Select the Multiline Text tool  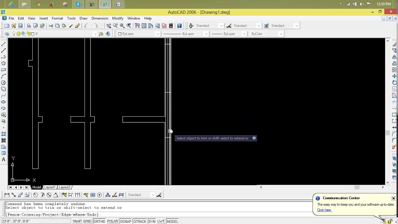point(3,160)
